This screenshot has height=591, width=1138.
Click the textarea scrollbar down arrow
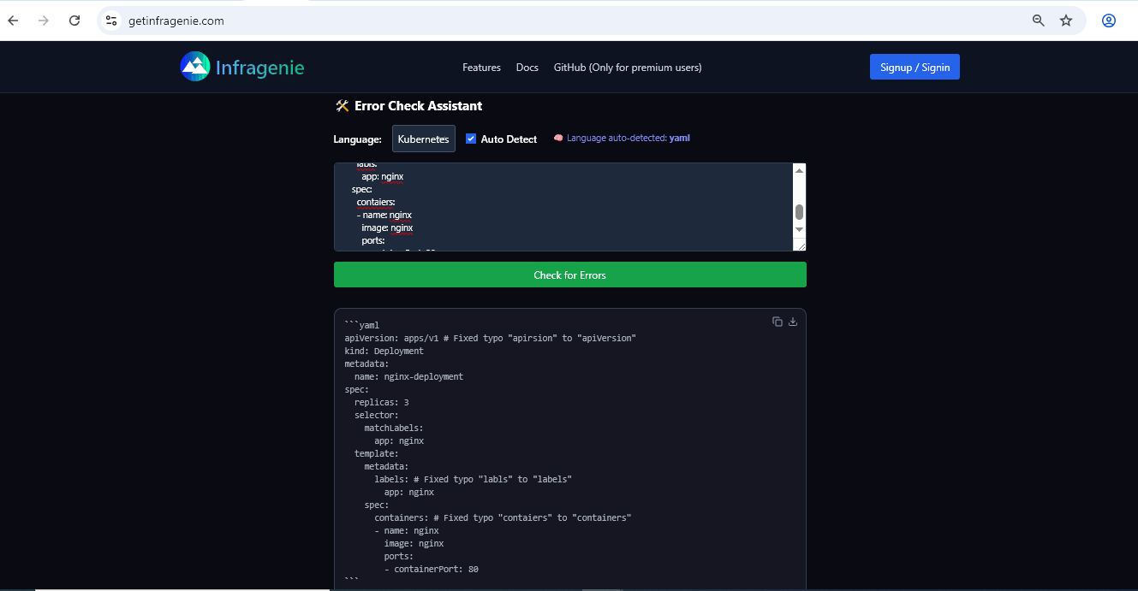(x=800, y=229)
